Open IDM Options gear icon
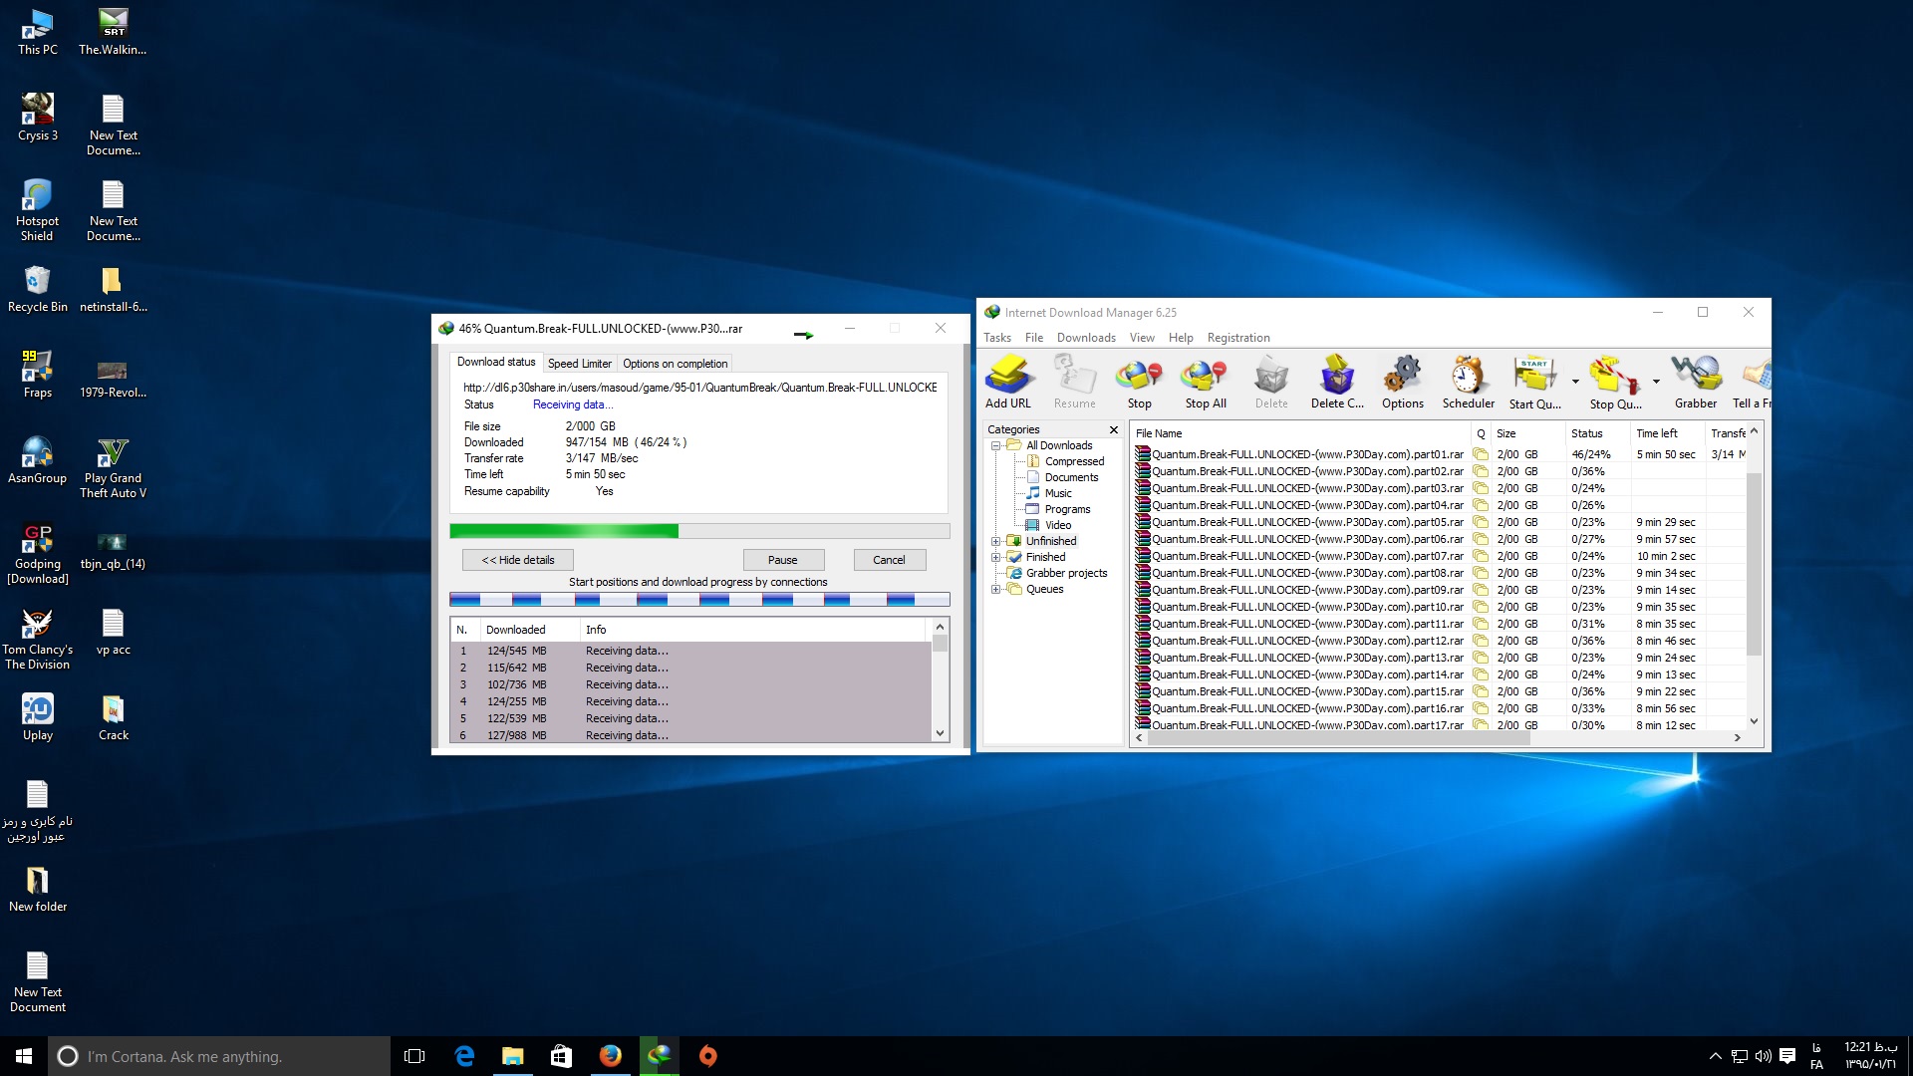Viewport: 1913px width, 1076px height. coord(1403,383)
